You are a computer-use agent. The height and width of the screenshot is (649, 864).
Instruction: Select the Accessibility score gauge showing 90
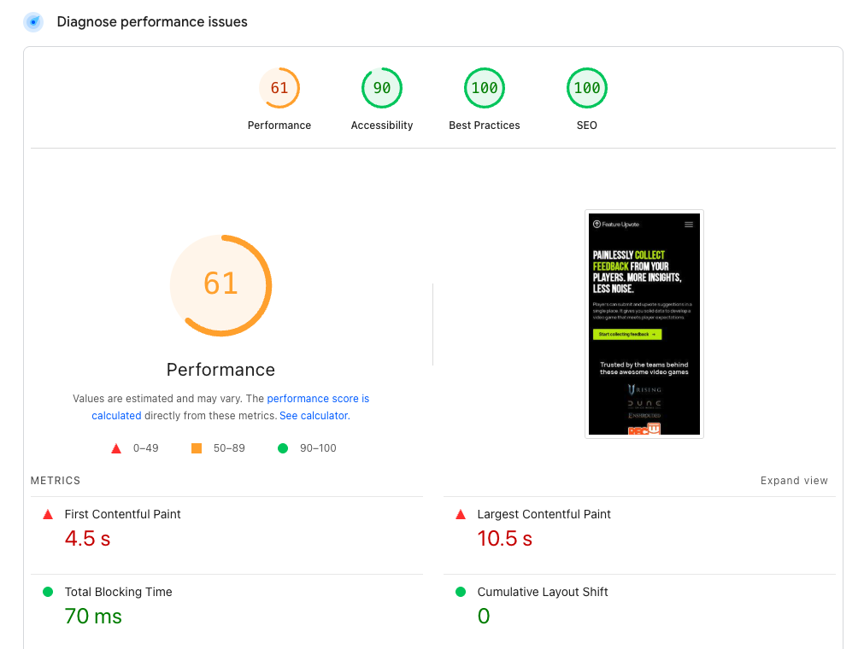click(x=381, y=87)
